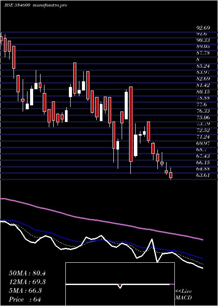
Task: Click the 50MA : 80.4 readout
Action: pos(27,273)
